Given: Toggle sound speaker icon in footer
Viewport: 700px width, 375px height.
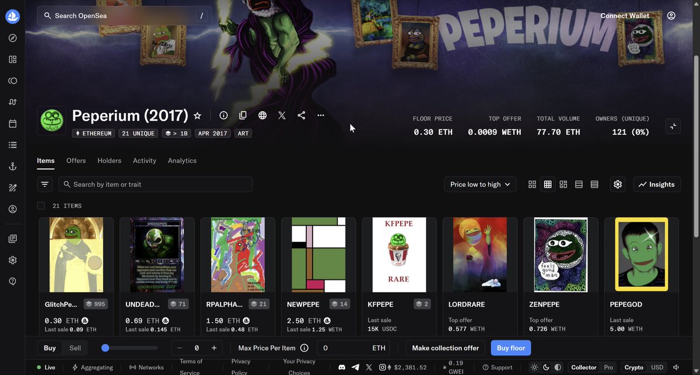Looking at the screenshot, I should [x=675, y=367].
